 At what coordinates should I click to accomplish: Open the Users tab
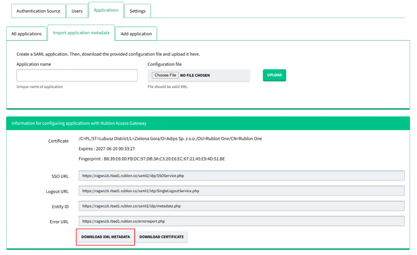pos(77,11)
